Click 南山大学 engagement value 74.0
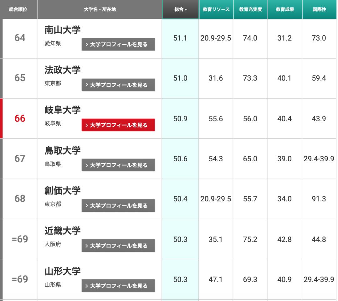The width and height of the screenshot is (338, 301). (250, 38)
